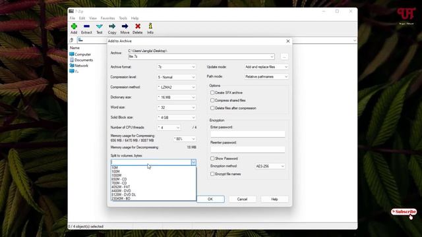The image size is (422, 237).
Task: Click the Subscribe overlay button
Action: click(404, 212)
